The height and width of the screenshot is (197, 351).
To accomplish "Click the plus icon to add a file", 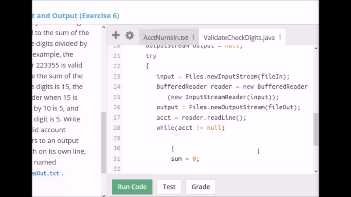I will pos(116,35).
